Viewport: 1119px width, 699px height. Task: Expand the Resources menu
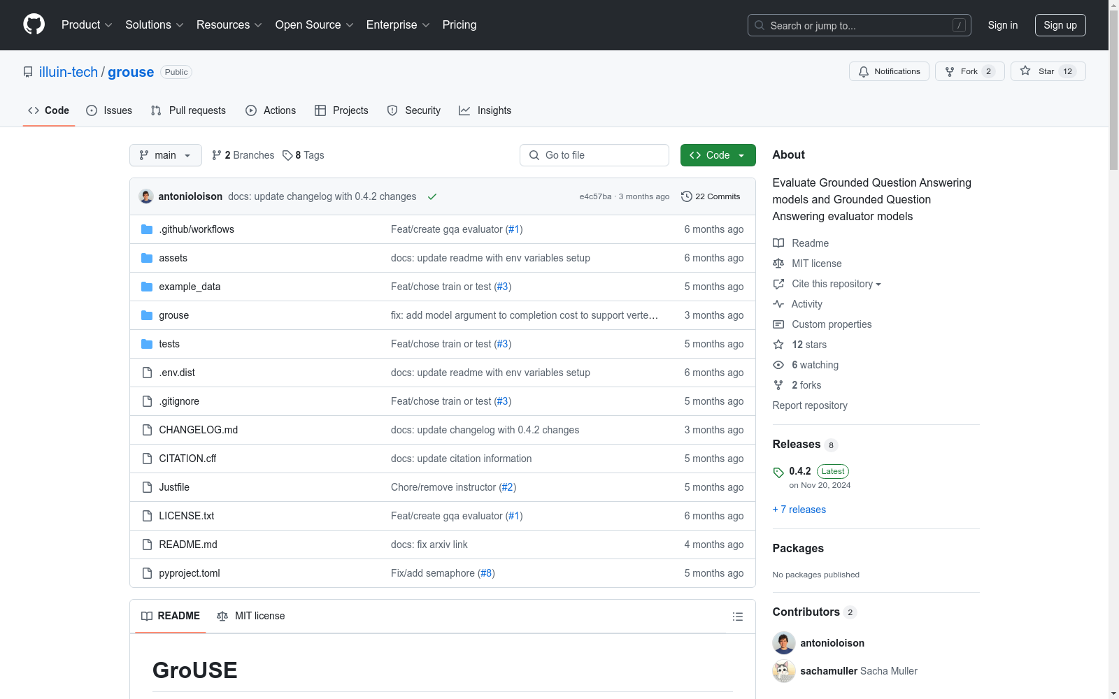pyautogui.click(x=229, y=25)
